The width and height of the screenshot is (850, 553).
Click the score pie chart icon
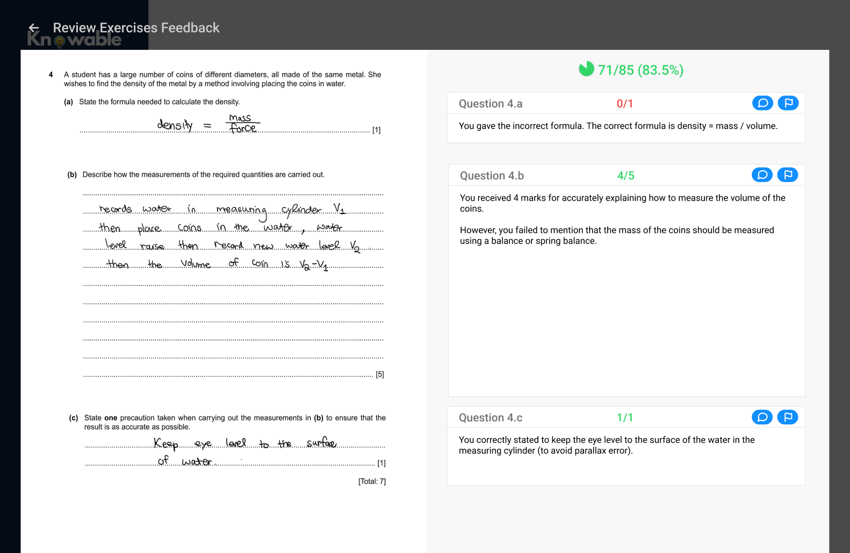click(586, 69)
